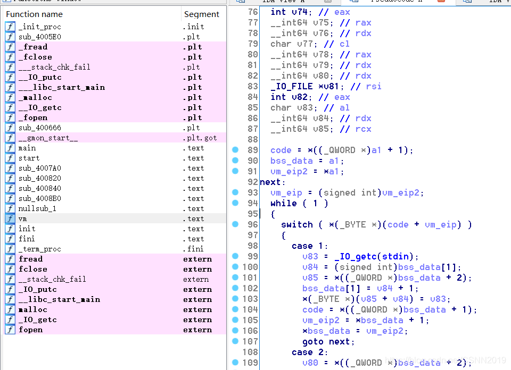Image resolution: width=511 pixels, height=370 pixels.
Task: Click the 'int v74' declaration line
Action: [310, 12]
